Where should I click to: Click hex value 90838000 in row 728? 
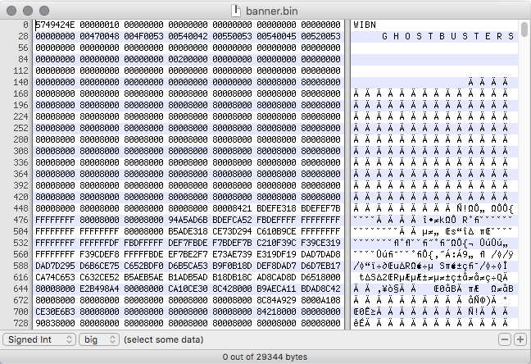pyautogui.click(x=55, y=323)
